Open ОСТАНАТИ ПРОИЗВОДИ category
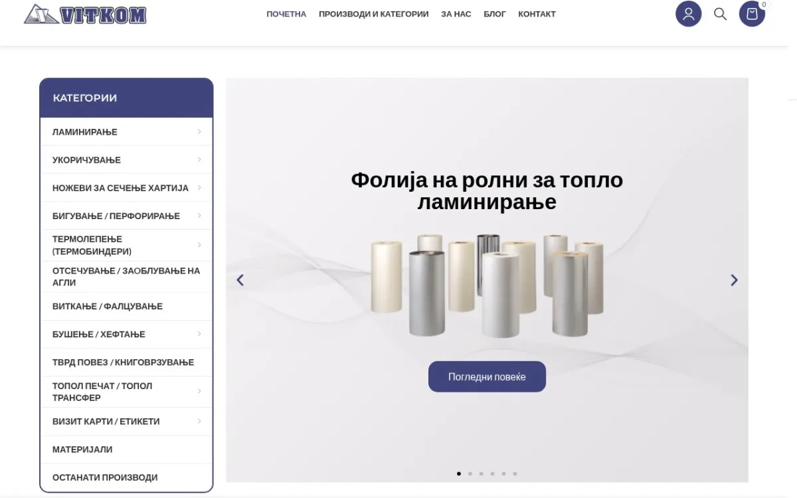797x498 pixels. (105, 477)
